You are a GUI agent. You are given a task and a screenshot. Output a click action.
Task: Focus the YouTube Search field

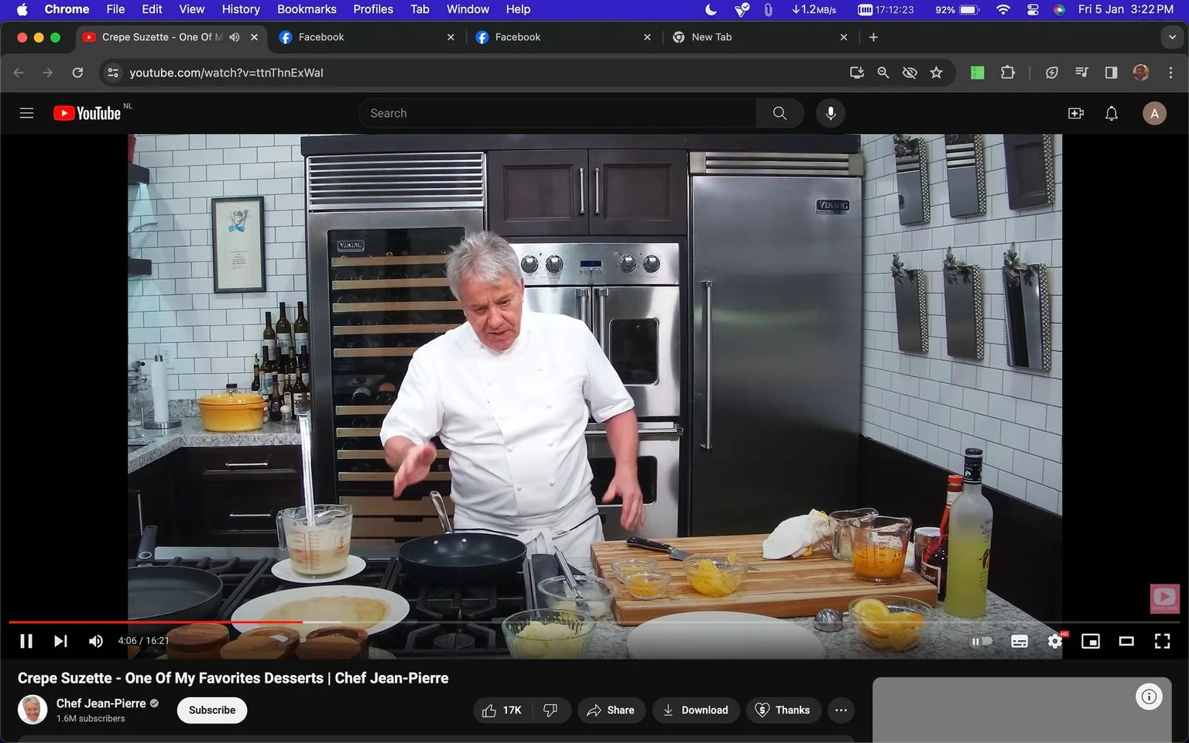pyautogui.click(x=557, y=113)
